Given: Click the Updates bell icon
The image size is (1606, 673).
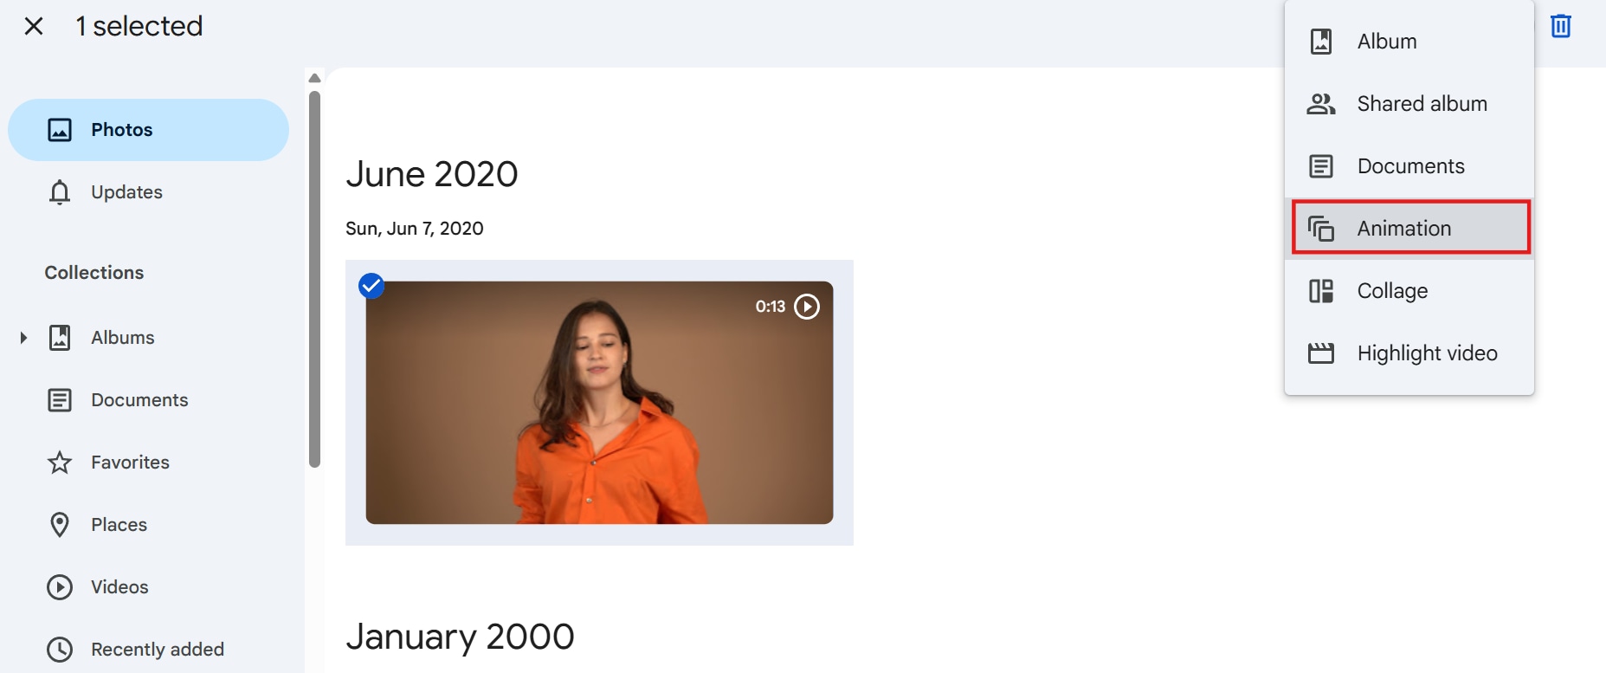Looking at the screenshot, I should pos(60,192).
